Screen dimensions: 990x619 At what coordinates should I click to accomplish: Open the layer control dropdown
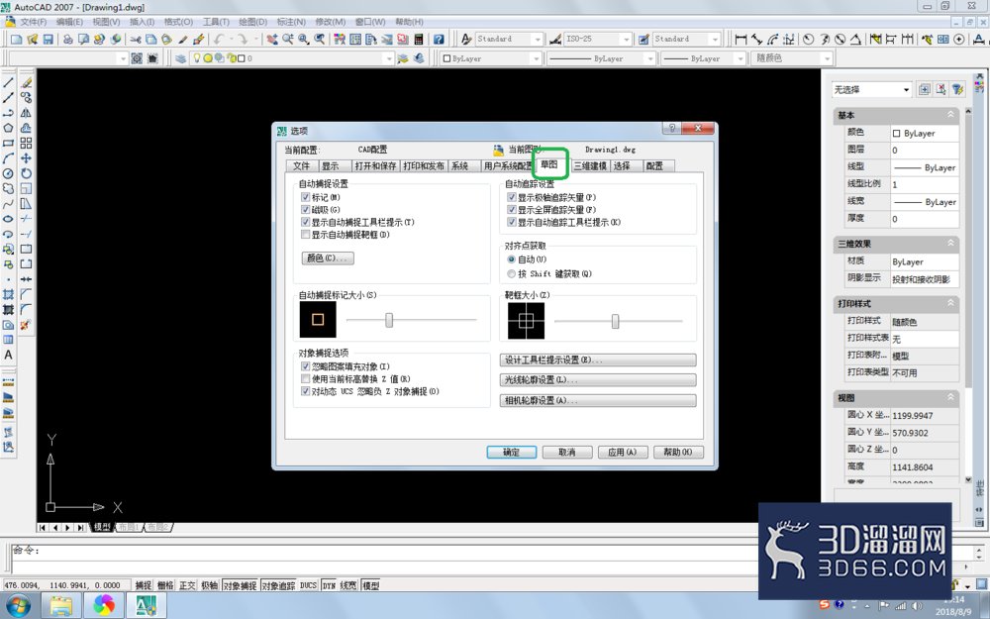(x=388, y=58)
